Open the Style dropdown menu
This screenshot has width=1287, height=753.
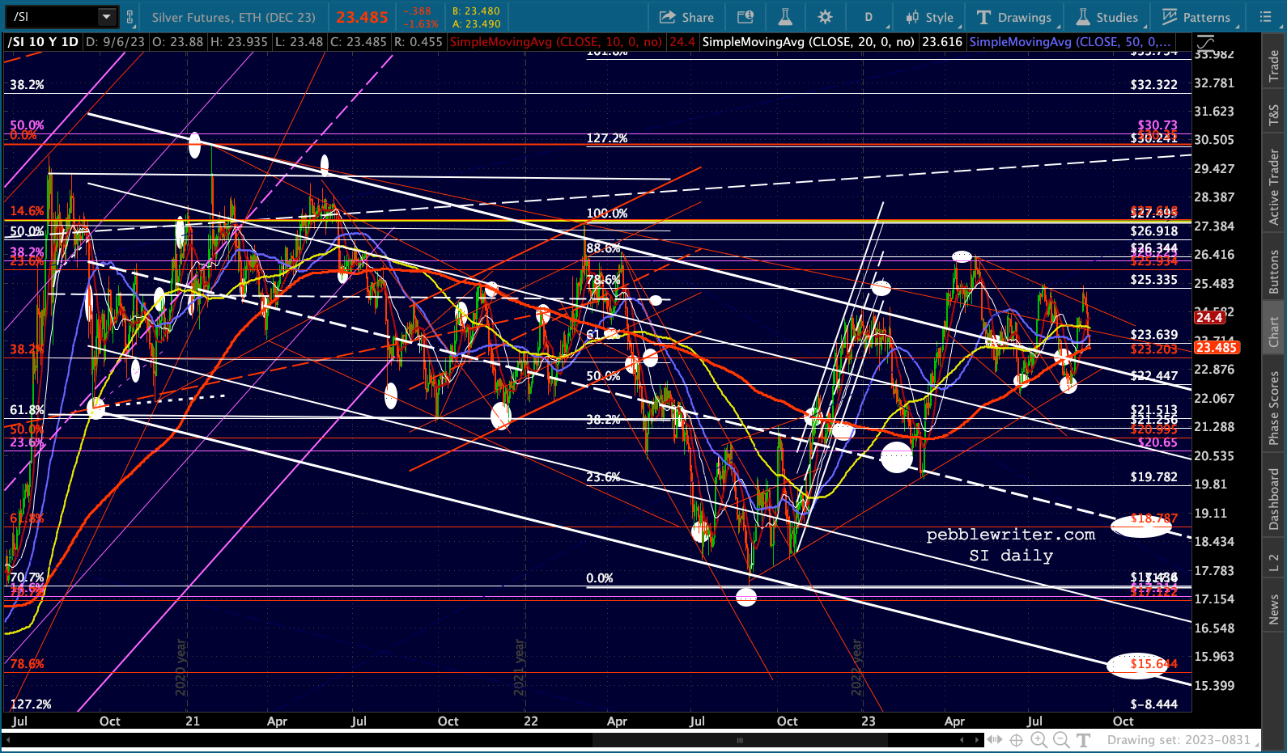930,17
